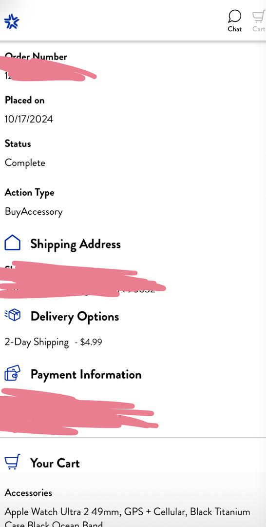Tap the package icon beside Delivery Options
Screen dimensions: 266x527
click(12, 315)
